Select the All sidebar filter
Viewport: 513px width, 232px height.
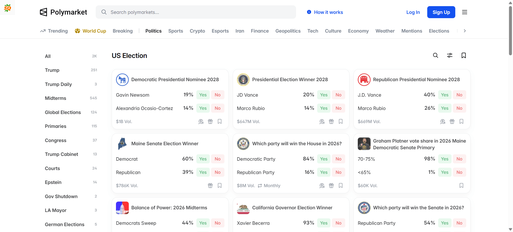click(x=71, y=56)
